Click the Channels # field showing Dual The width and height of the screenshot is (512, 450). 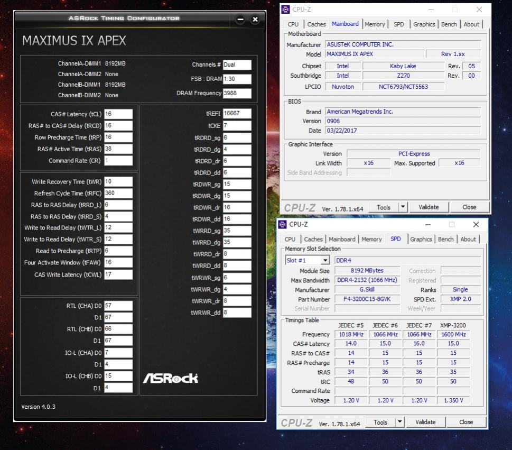tap(237, 65)
